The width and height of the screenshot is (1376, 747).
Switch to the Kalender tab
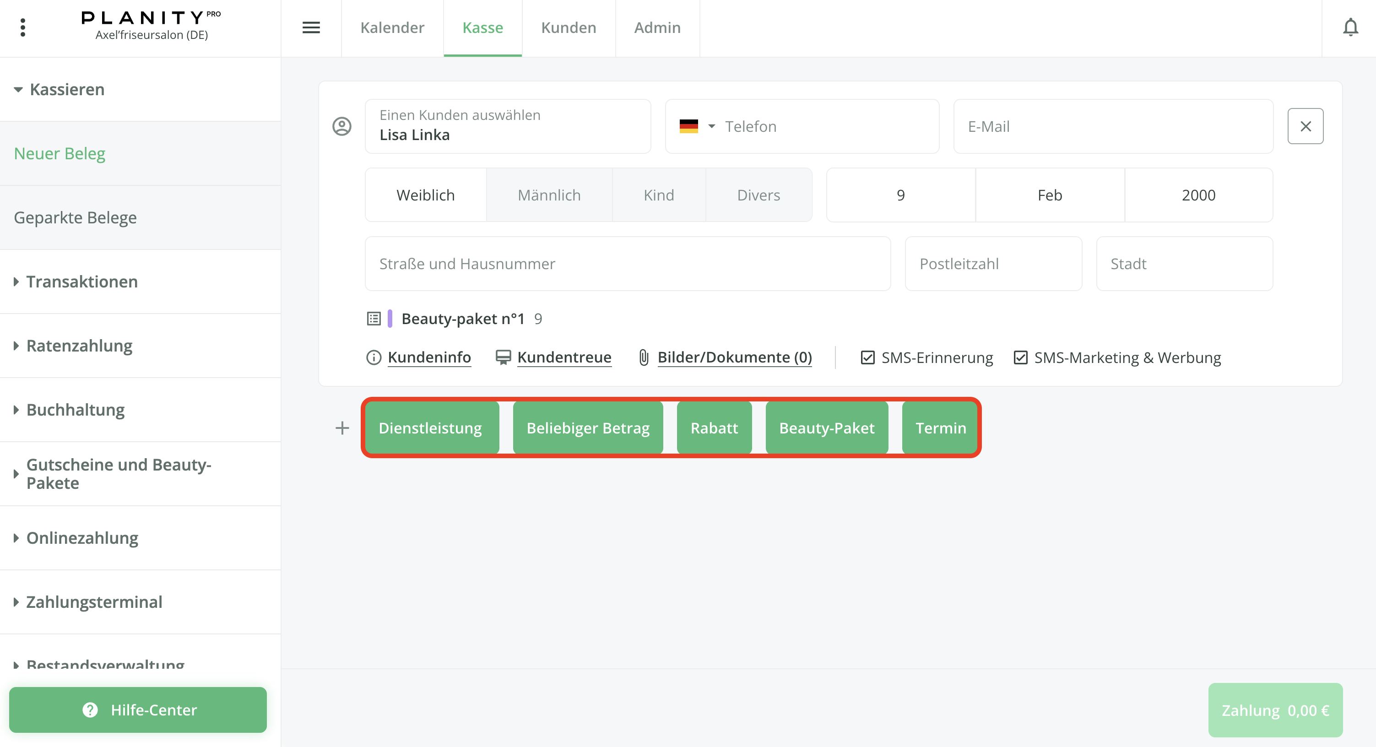[392, 27]
